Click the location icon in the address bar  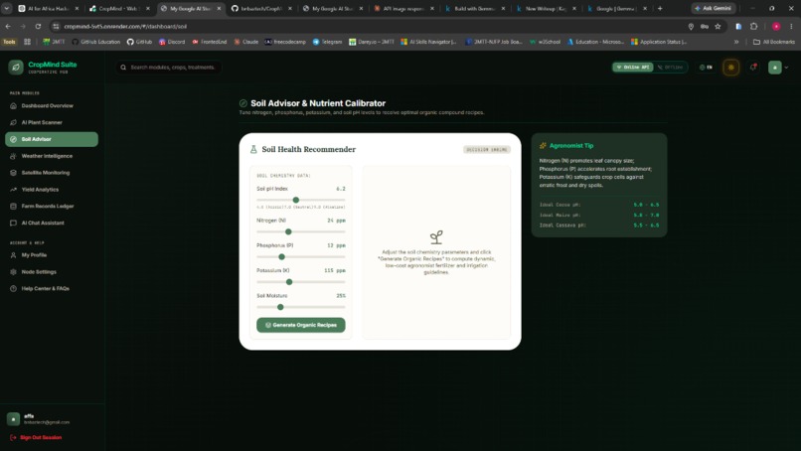pyautogui.click(x=691, y=26)
